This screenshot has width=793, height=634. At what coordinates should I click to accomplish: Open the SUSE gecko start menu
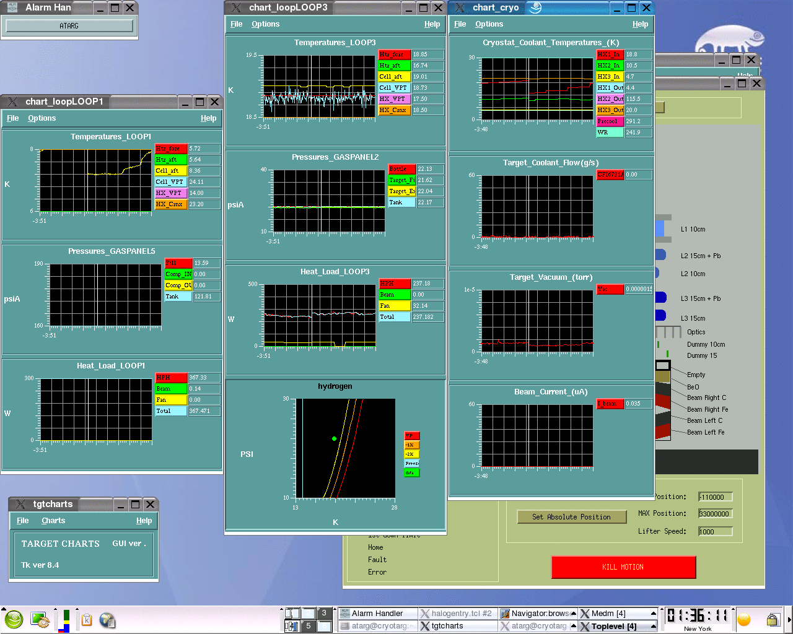(14, 619)
